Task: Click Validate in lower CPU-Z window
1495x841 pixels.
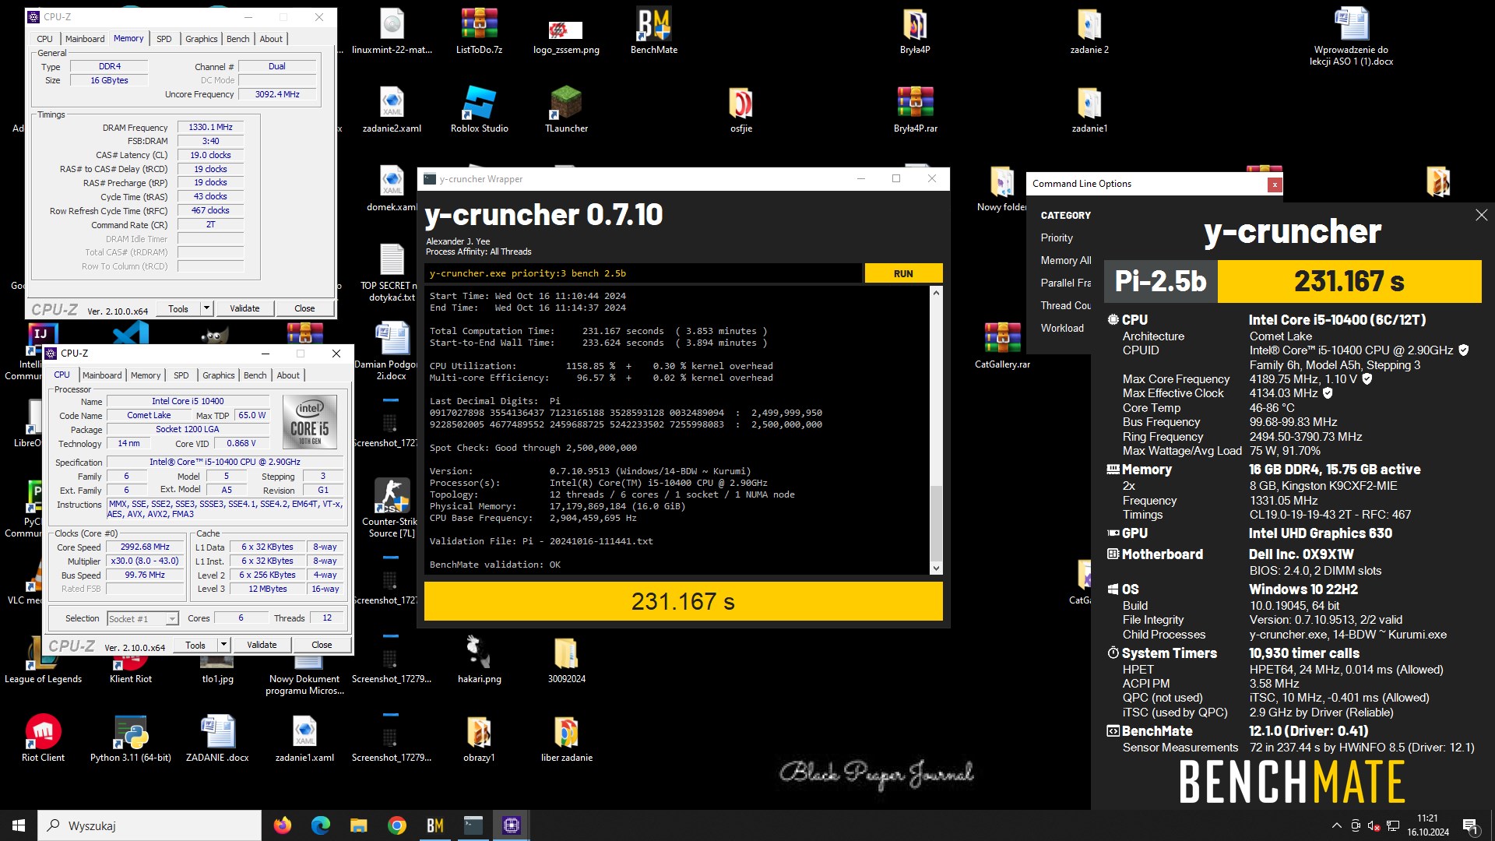Action: (262, 645)
